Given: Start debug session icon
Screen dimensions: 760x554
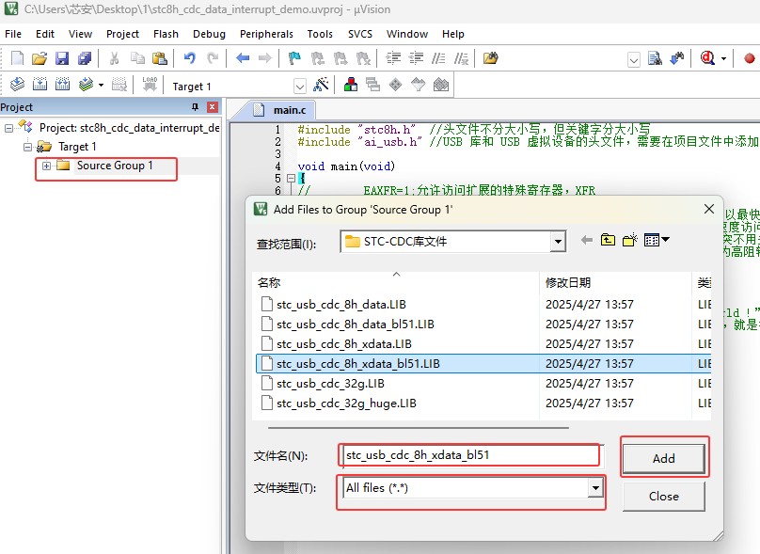Looking at the screenshot, I should pyautogui.click(x=707, y=58).
